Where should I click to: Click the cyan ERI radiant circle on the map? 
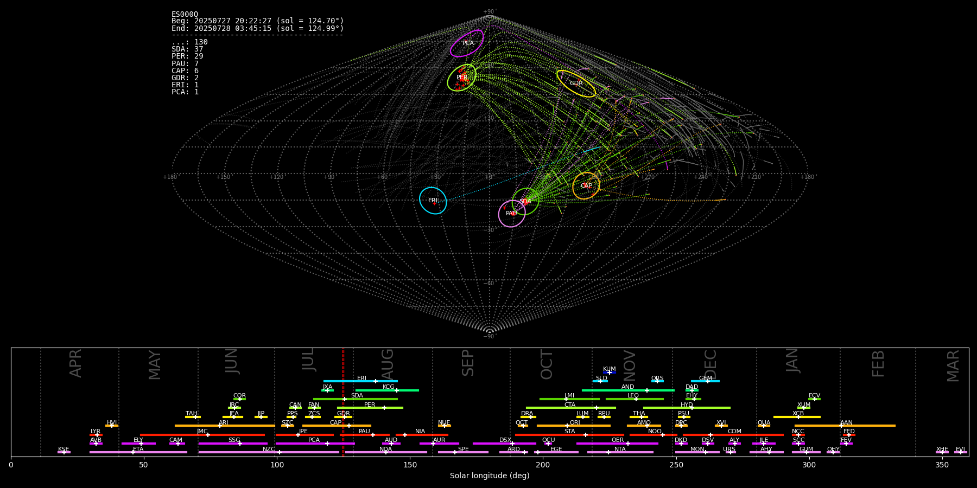coord(433,201)
